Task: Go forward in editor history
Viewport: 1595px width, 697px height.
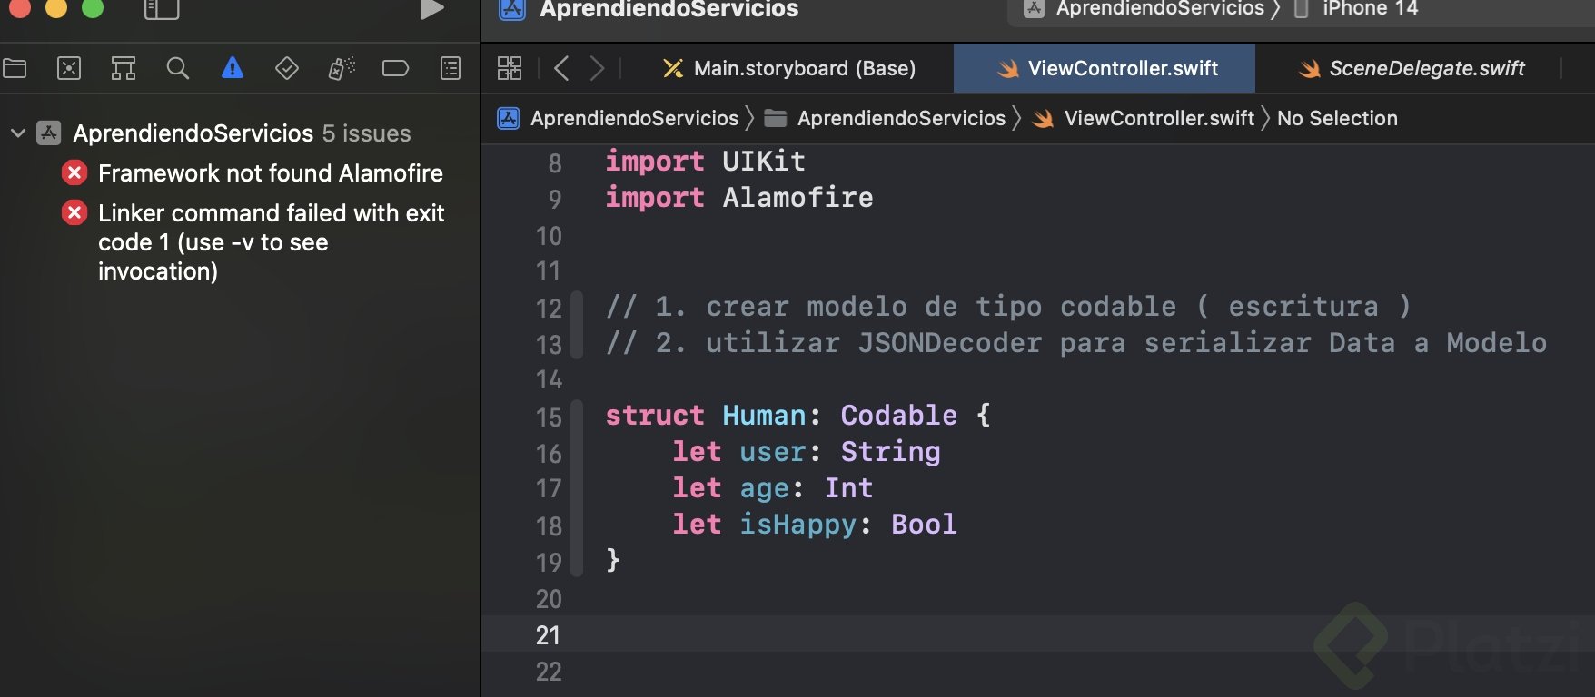Action: (597, 68)
